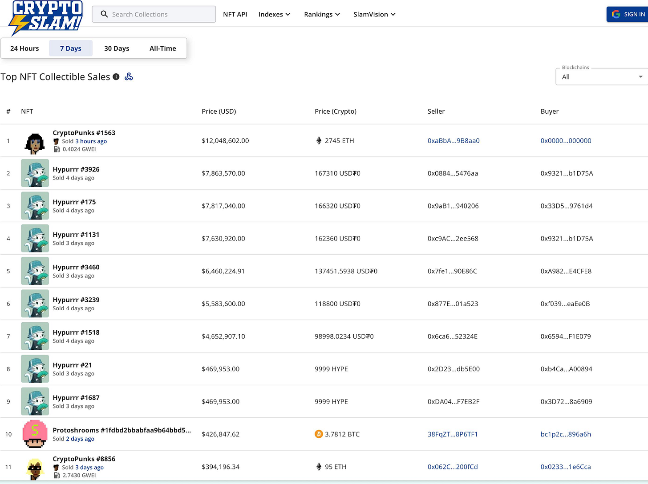Click the info icon beside Top NFT Collectible Sales
The image size is (648, 484).
(x=116, y=77)
